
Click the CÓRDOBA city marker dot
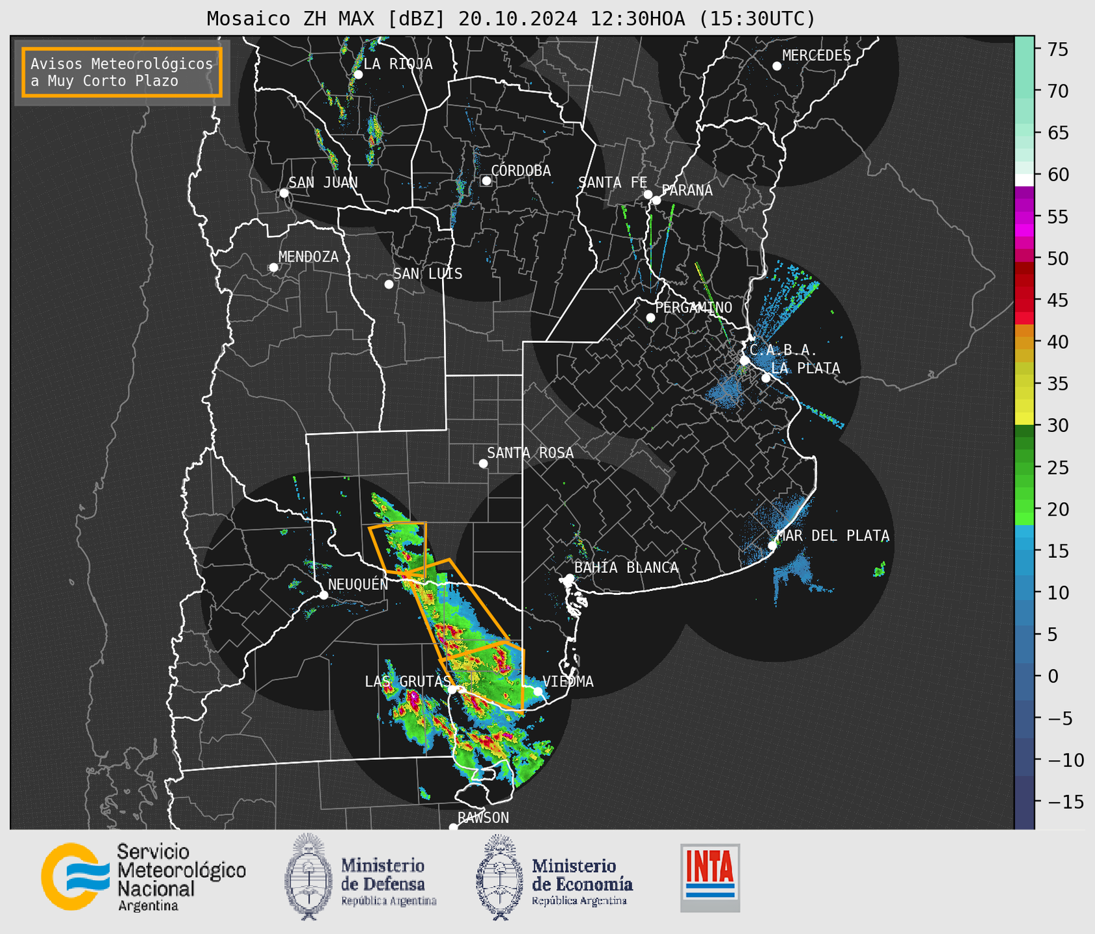pyautogui.click(x=486, y=181)
